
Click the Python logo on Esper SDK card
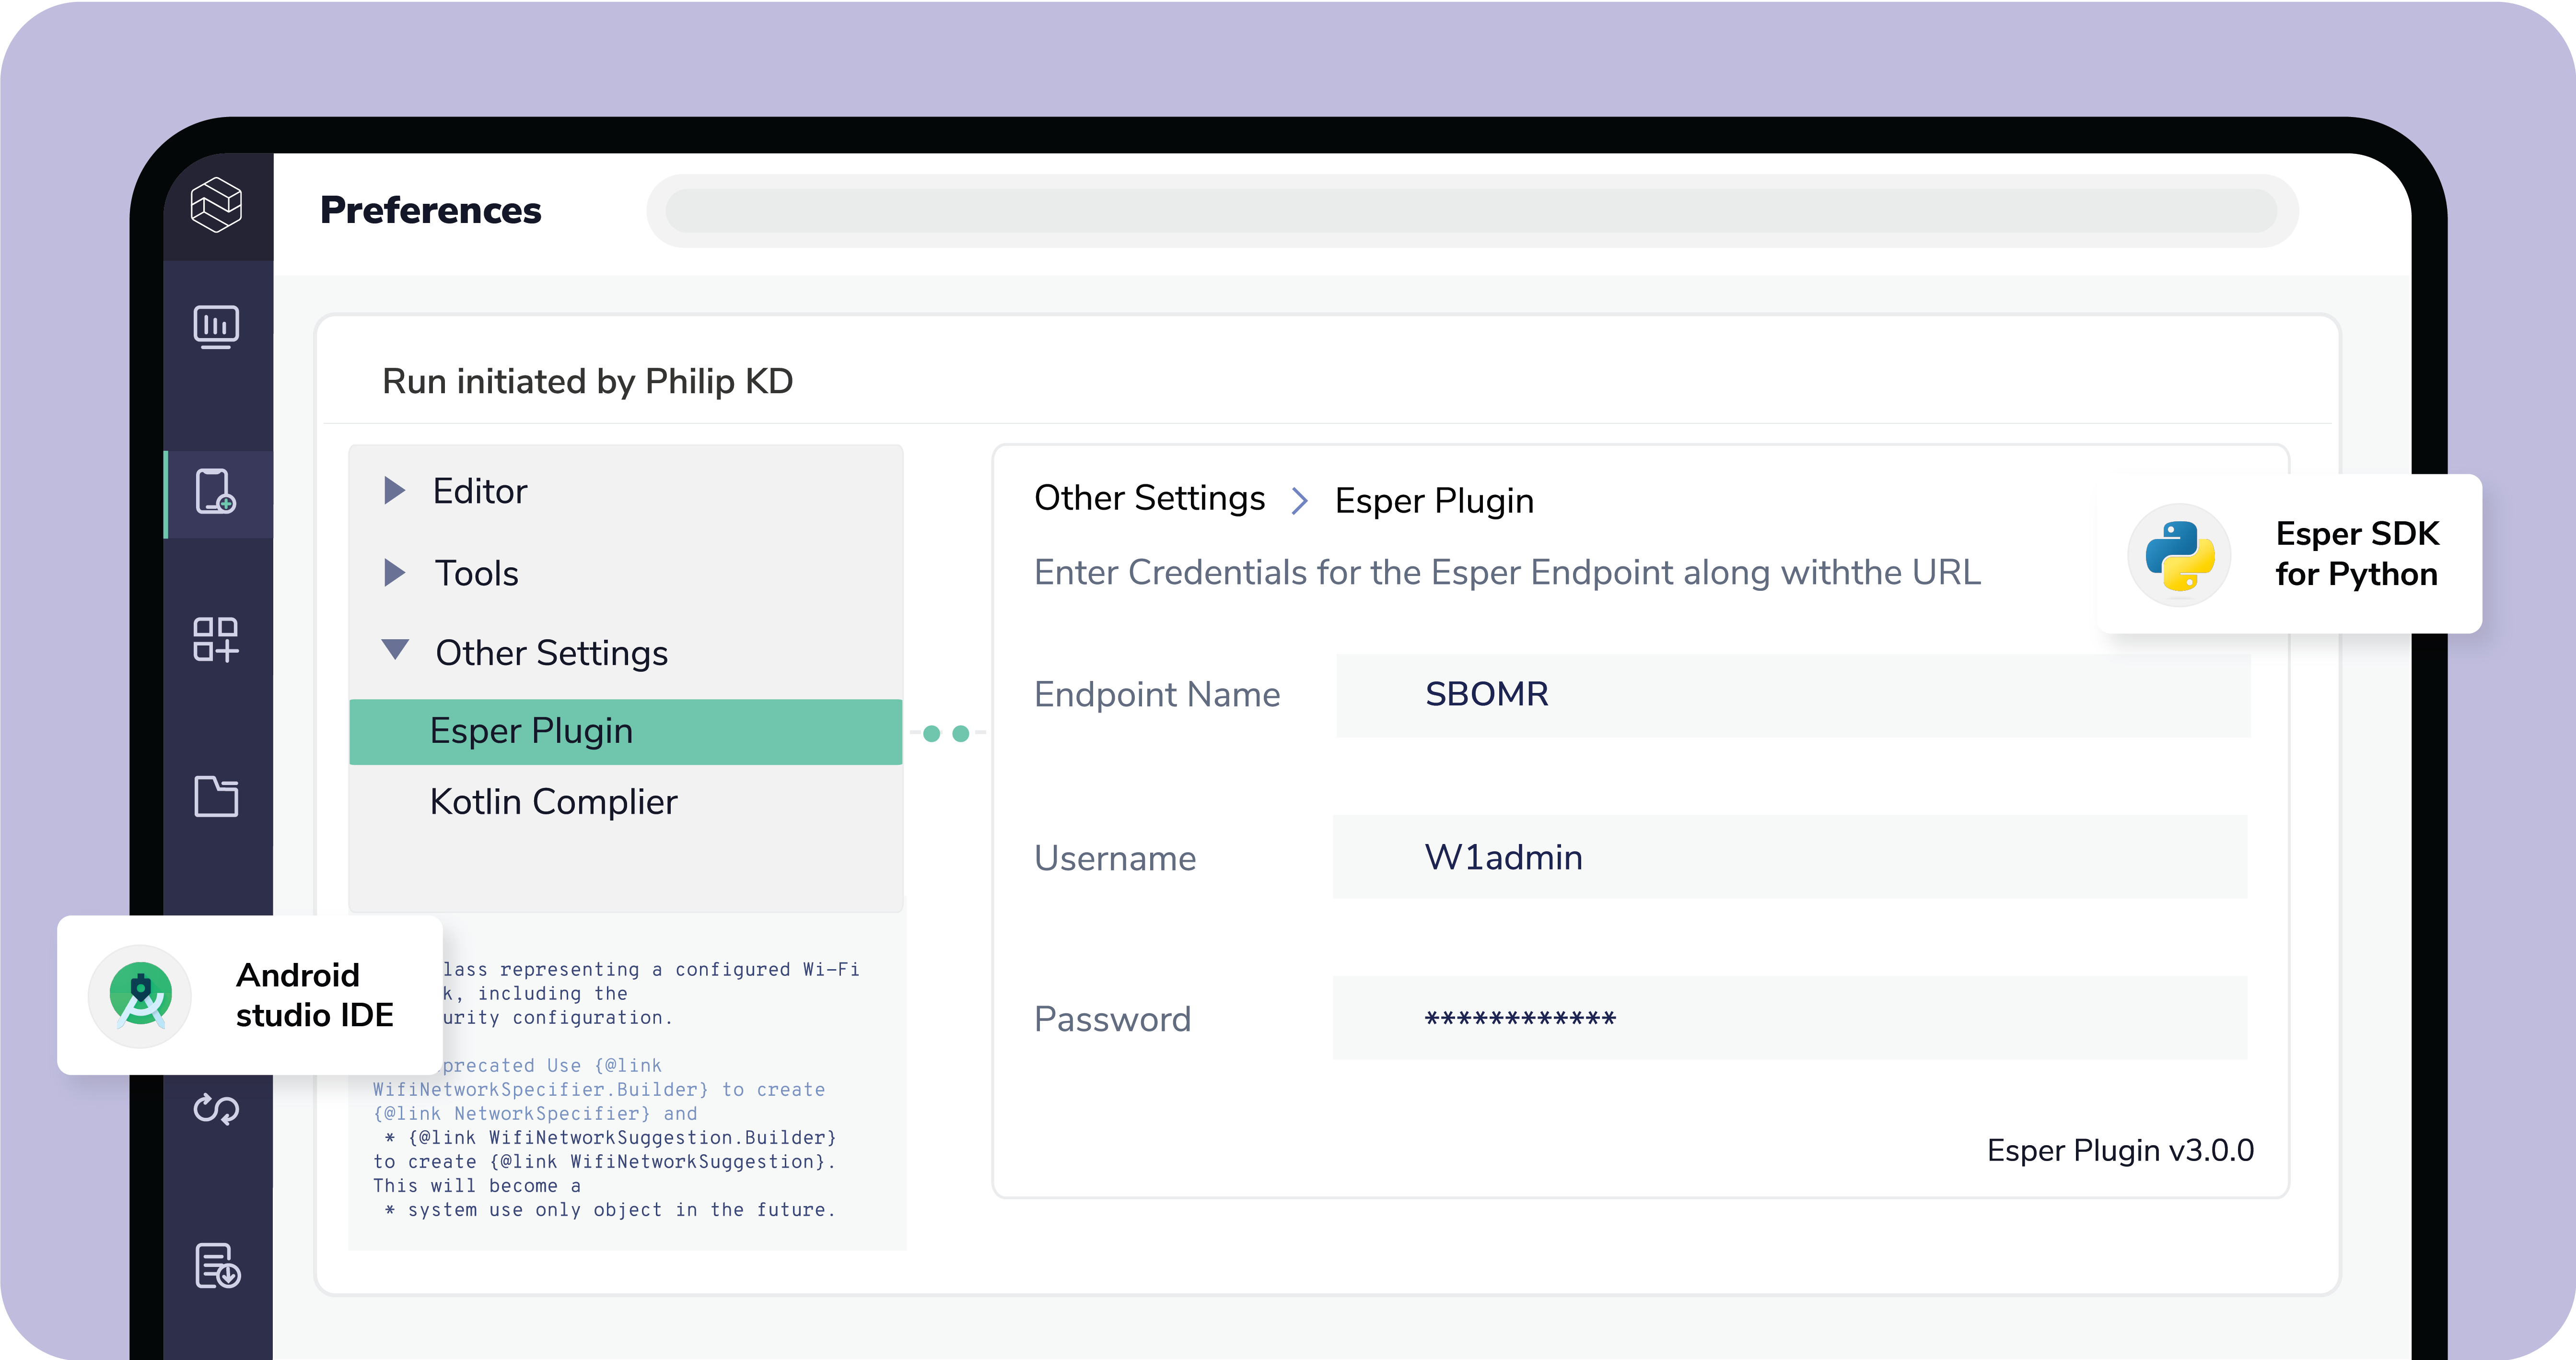pyautogui.click(x=2179, y=554)
